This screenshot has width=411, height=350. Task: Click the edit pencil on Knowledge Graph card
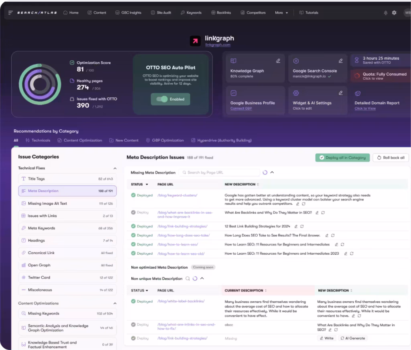click(x=279, y=60)
